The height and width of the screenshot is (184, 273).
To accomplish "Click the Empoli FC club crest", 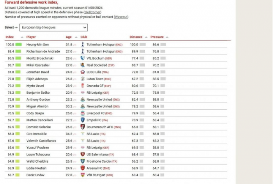I will point(83,120).
